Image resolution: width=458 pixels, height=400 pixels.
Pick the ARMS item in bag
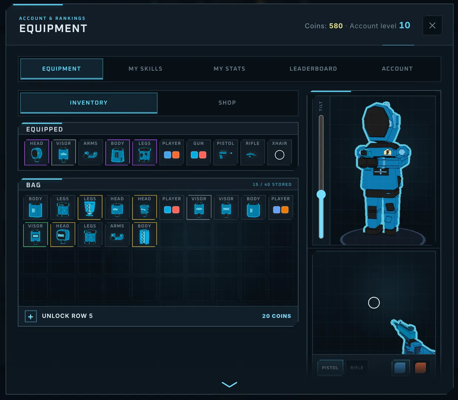tap(117, 234)
